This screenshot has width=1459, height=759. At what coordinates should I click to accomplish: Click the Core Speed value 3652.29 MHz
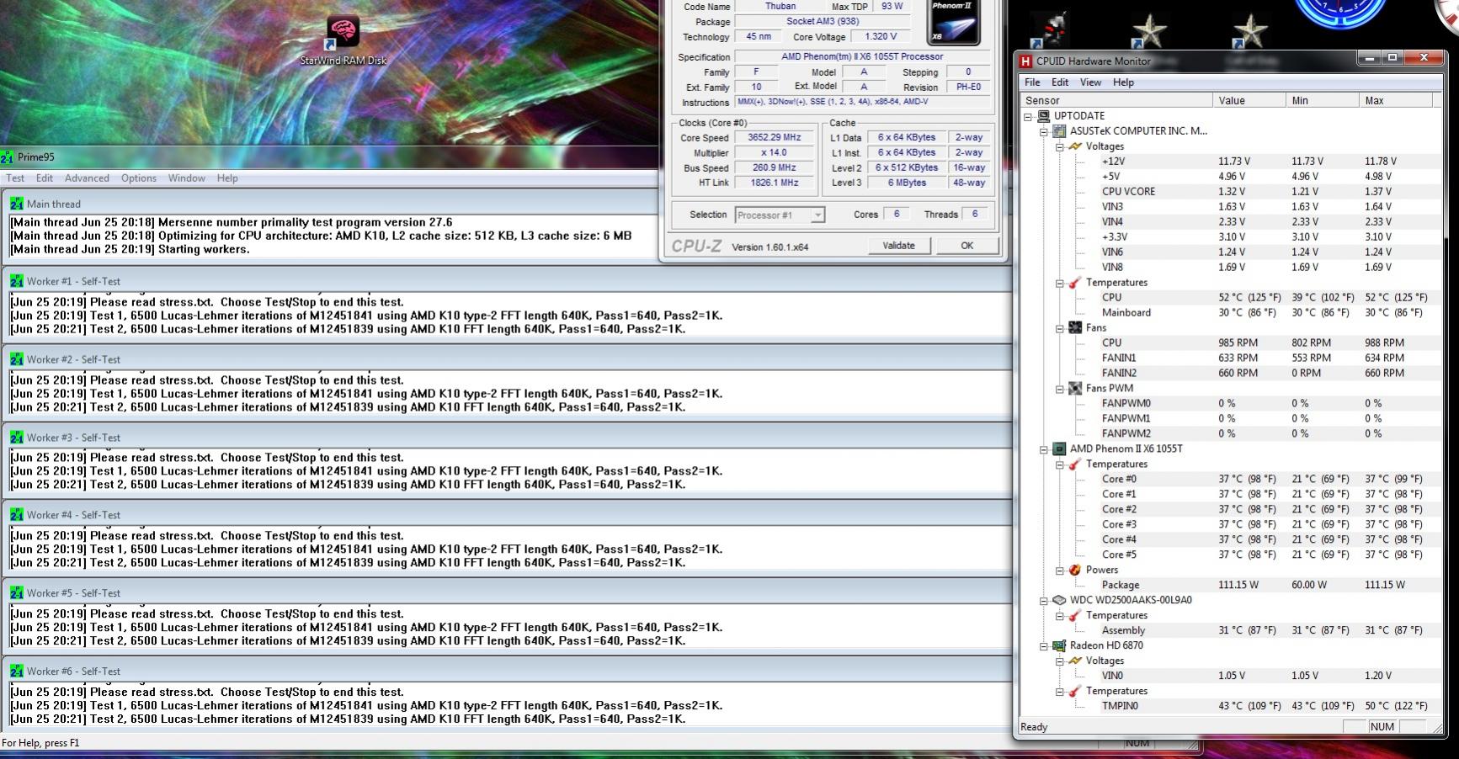pos(775,137)
